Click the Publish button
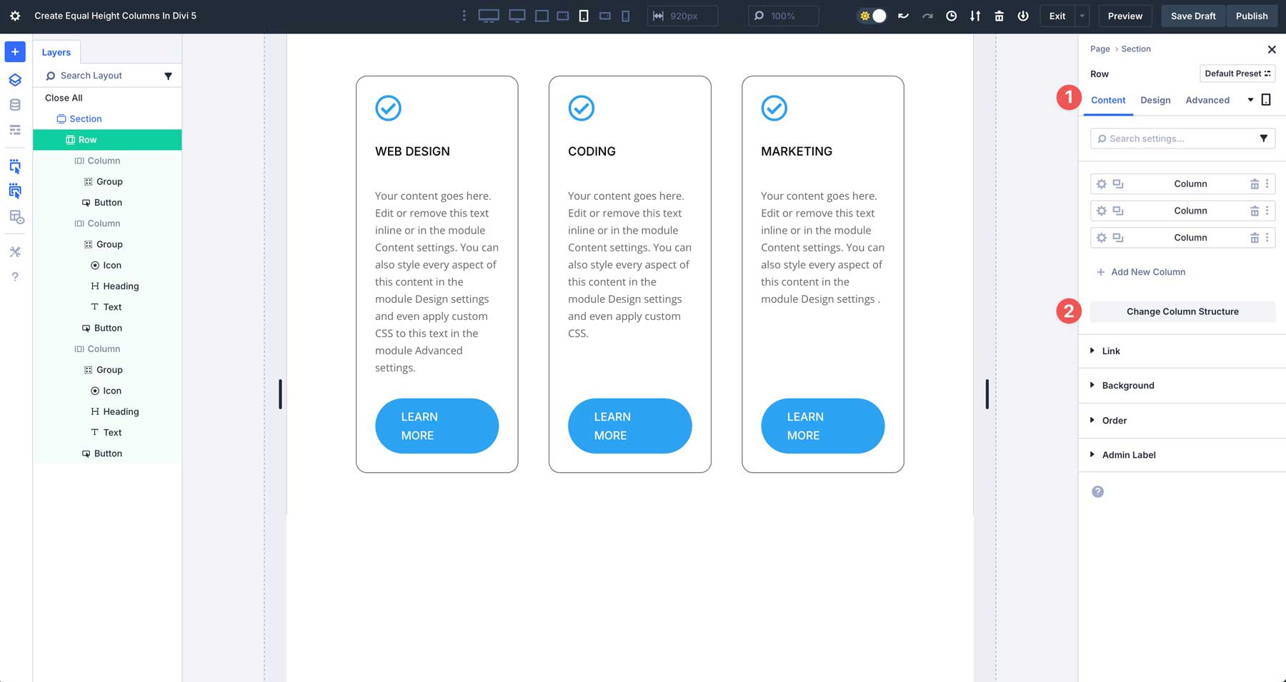Image resolution: width=1286 pixels, height=682 pixels. [x=1252, y=16]
